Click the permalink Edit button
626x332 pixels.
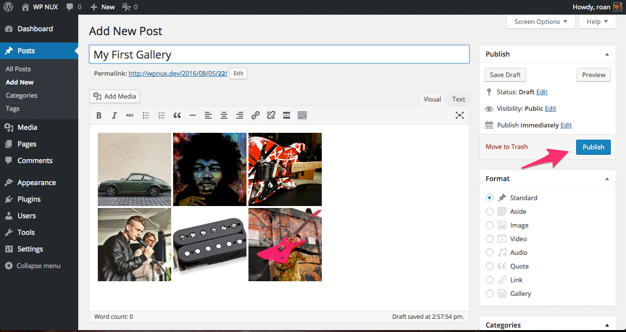238,73
